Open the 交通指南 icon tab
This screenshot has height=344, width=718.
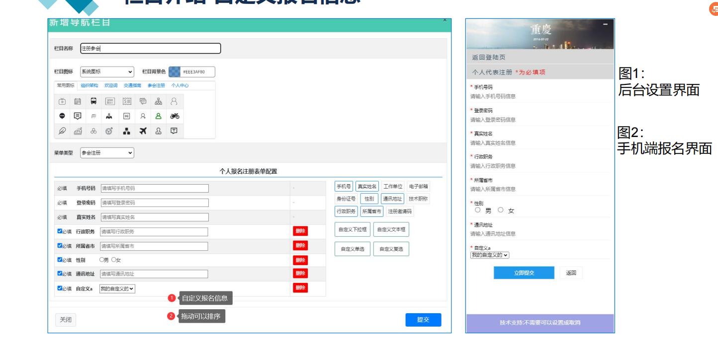[132, 85]
